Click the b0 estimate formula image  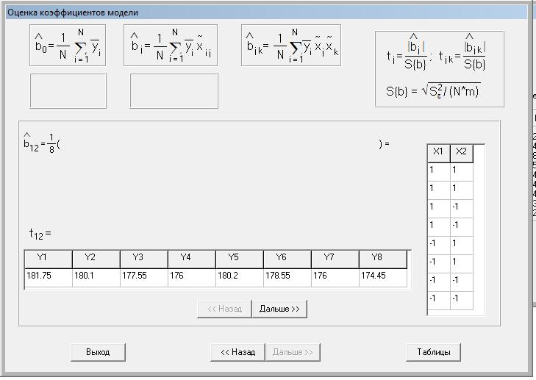(68, 45)
